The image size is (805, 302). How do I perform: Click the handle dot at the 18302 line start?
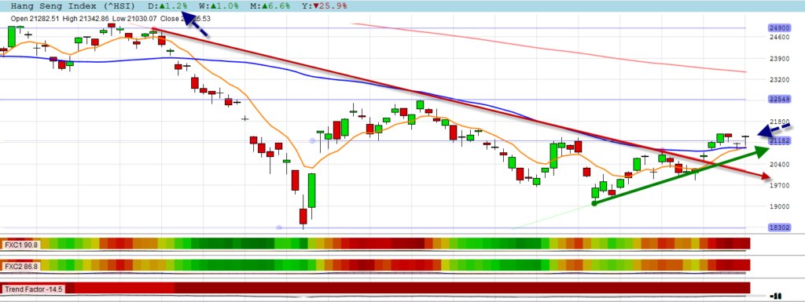click(279, 227)
